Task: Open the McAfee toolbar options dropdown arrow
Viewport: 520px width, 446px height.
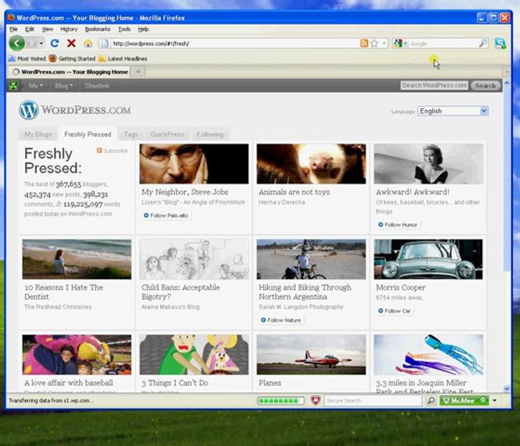Action: pos(495,401)
